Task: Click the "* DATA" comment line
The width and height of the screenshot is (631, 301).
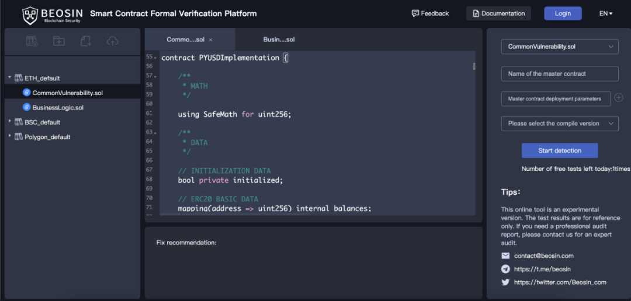Action: coord(195,142)
